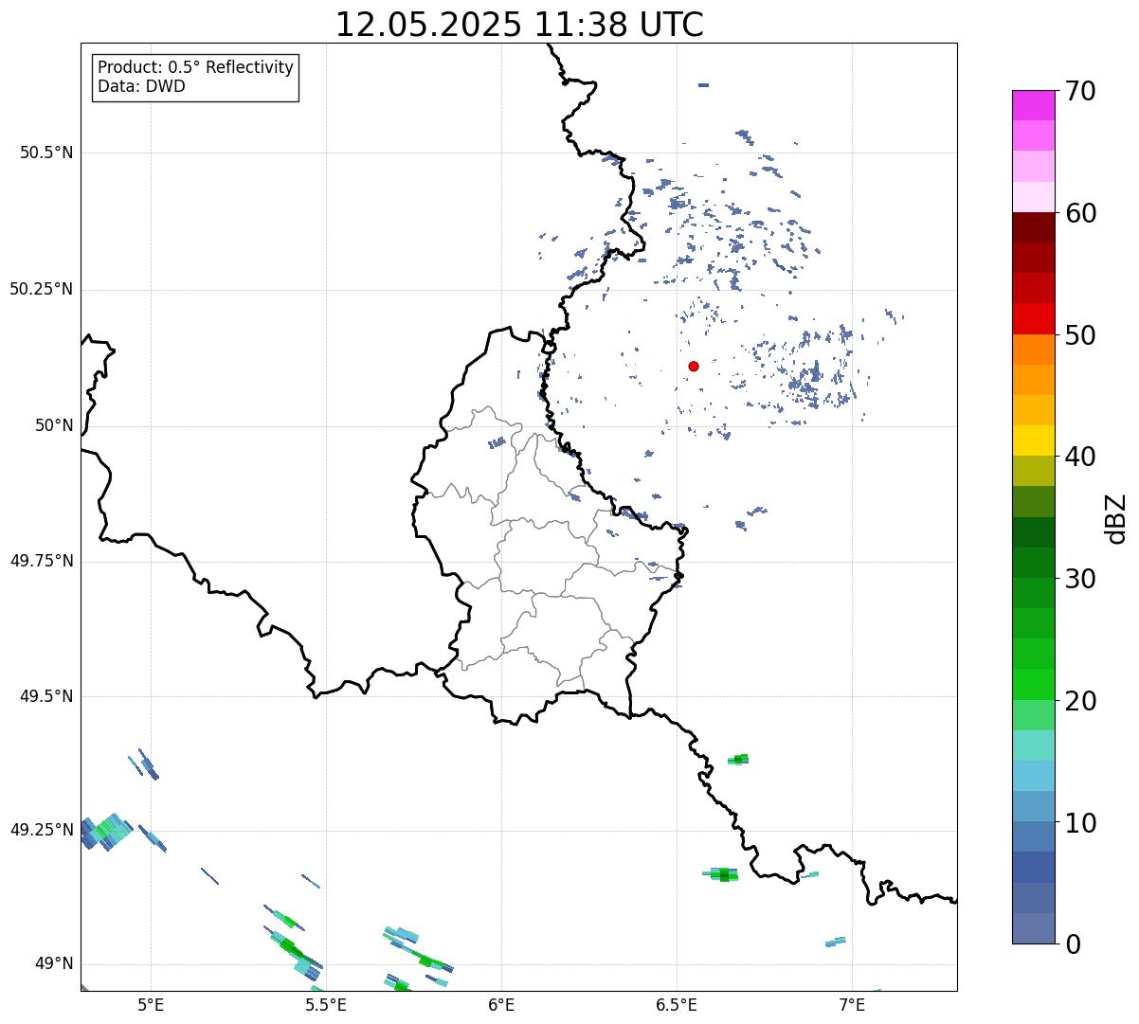Click the red radar location dot

coord(694,366)
